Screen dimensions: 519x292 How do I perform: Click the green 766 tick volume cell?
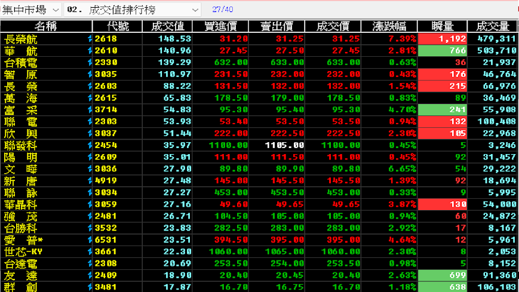pos(443,51)
